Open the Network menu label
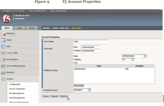Screen dimensions: 164x106 (10, 72)
